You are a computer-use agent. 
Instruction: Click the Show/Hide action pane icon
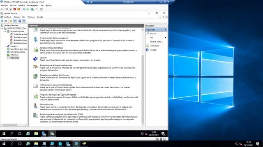tap(24, 21)
